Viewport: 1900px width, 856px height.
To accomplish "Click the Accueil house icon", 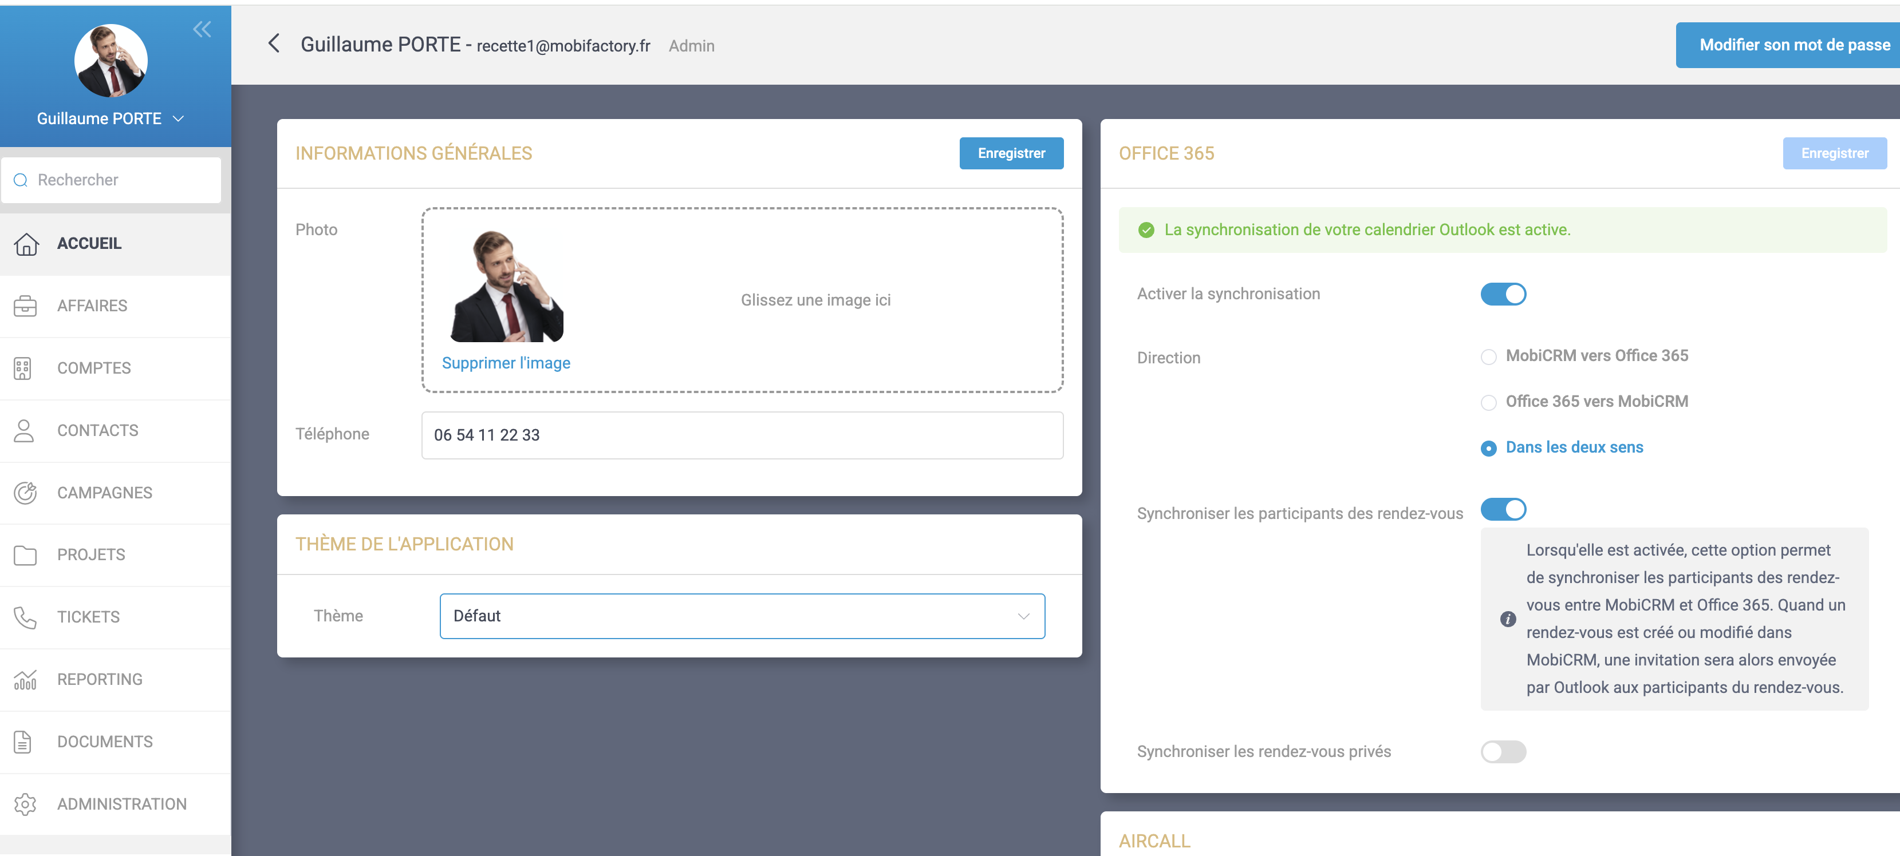I will coord(26,243).
